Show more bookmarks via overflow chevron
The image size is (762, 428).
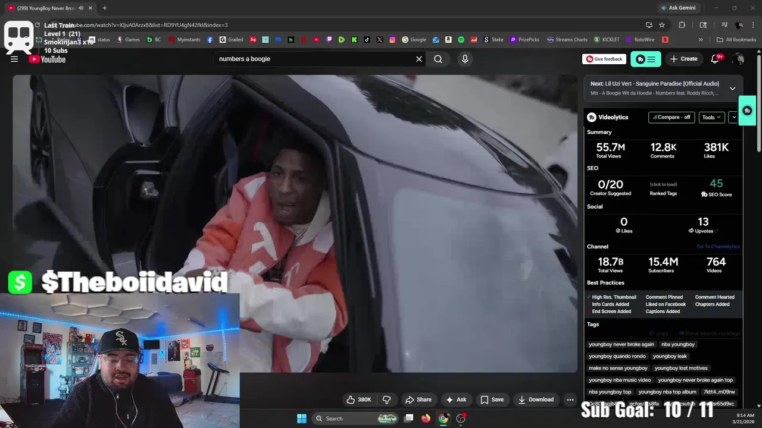tap(700, 40)
